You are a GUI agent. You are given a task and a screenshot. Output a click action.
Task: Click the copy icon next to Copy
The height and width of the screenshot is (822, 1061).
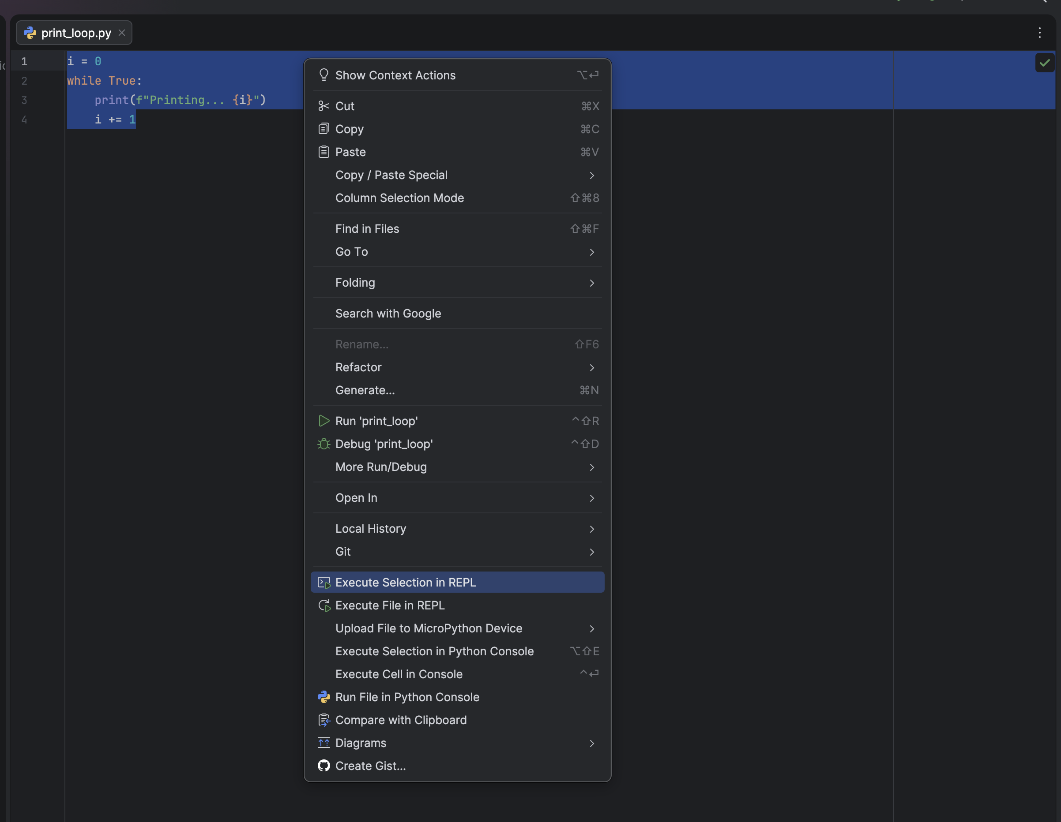coord(324,129)
